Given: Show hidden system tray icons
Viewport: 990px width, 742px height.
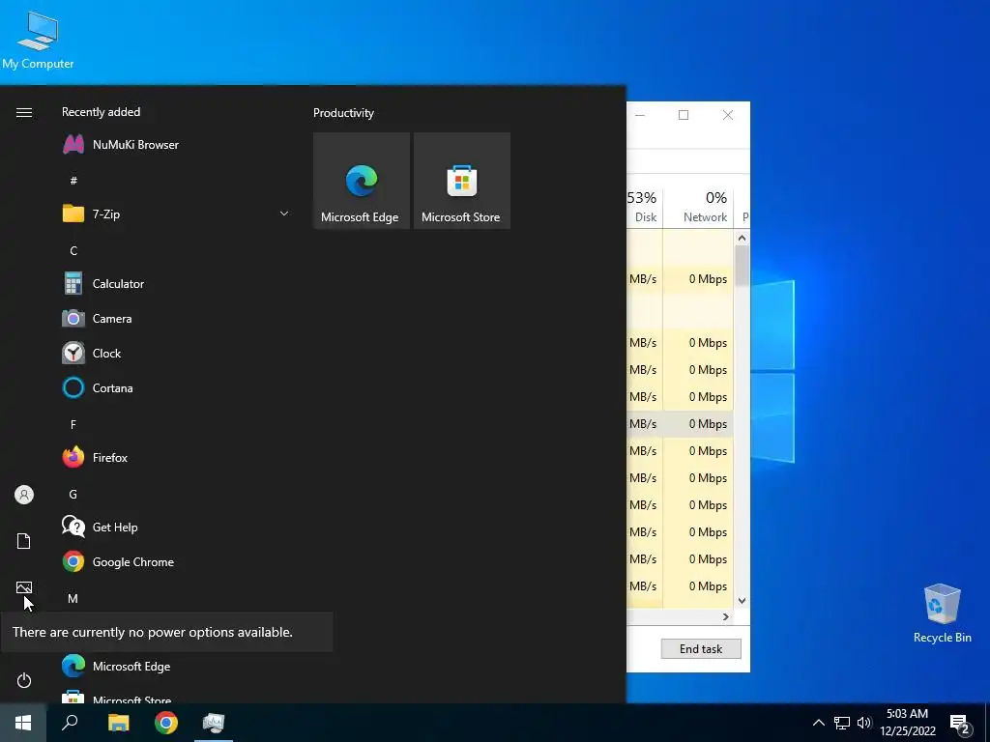Looking at the screenshot, I should tap(818, 723).
